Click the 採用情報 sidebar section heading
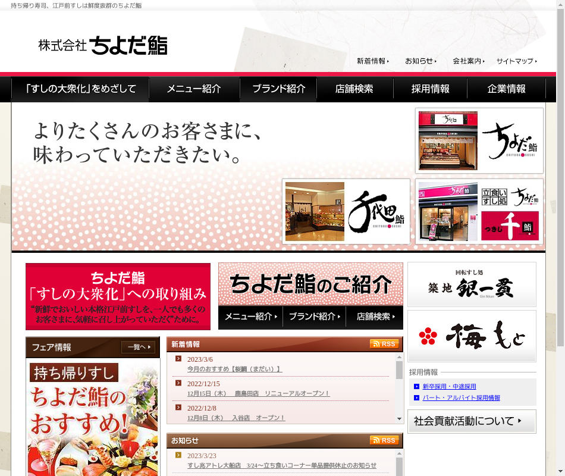The width and height of the screenshot is (565, 476). [423, 372]
